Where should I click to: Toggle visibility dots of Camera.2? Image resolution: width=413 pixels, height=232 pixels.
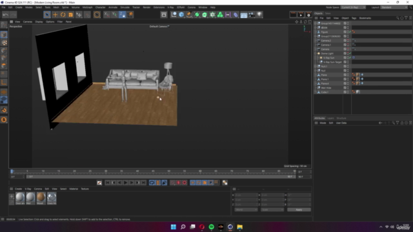(x=348, y=41)
